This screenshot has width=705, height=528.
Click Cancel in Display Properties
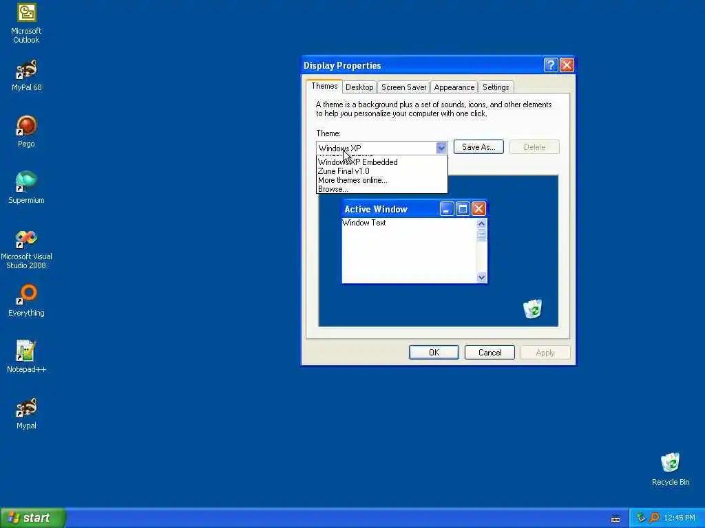click(x=490, y=353)
